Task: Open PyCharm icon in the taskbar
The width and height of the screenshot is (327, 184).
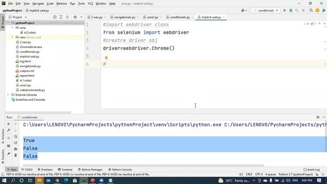Action: tap(84, 180)
